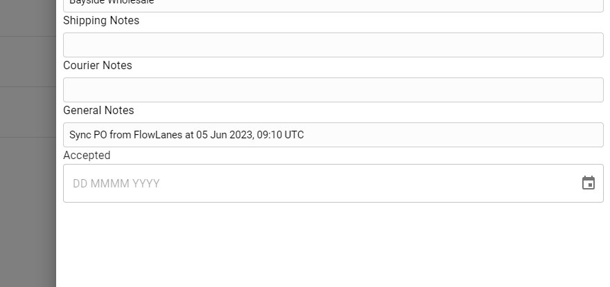Image resolution: width=610 pixels, height=287 pixels.
Task: Click the Courier Notes label
Action: pos(98,65)
